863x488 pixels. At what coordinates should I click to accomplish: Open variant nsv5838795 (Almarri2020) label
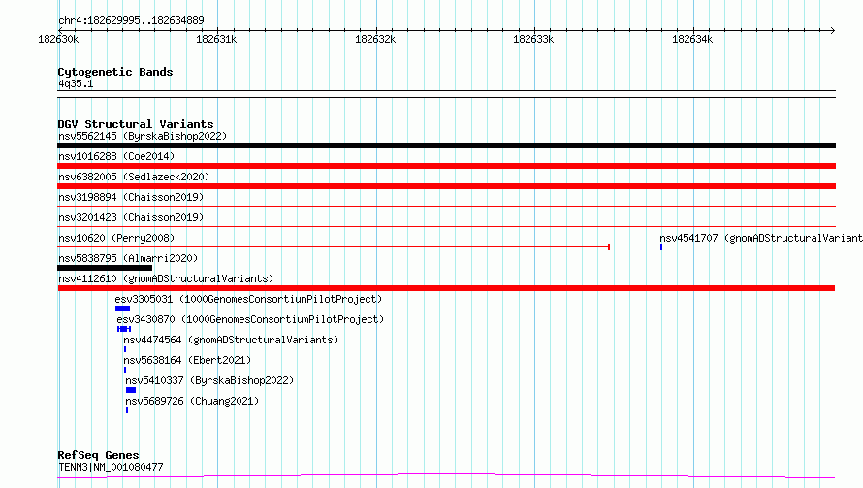pos(128,258)
